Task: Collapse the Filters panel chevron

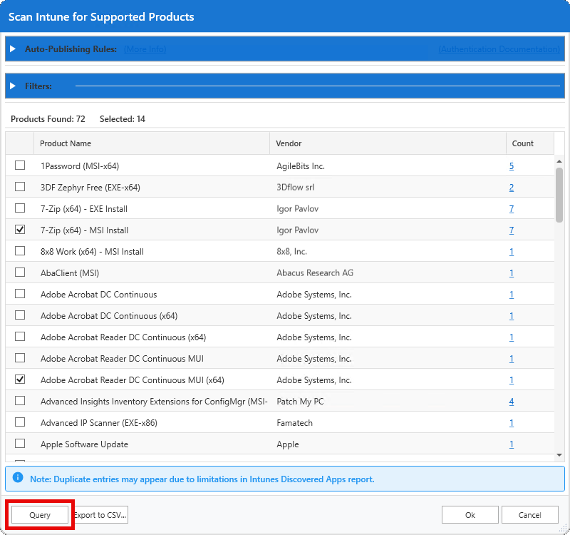Action: click(13, 86)
